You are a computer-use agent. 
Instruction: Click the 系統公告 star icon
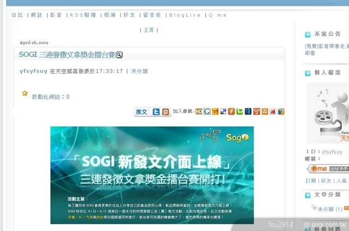tap(308, 34)
